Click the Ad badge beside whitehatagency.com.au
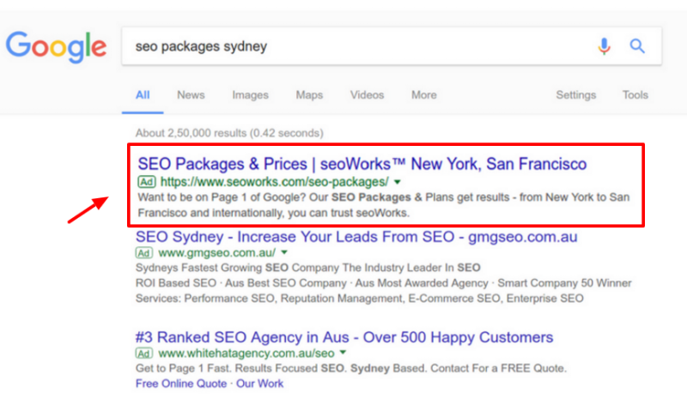The width and height of the screenshot is (687, 394). pyautogui.click(x=146, y=353)
